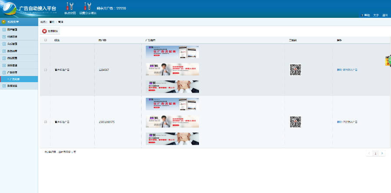The height and width of the screenshot is (193, 391).
Task: Click the handshake banner in the 15051380575 row
Action: pos(172,139)
